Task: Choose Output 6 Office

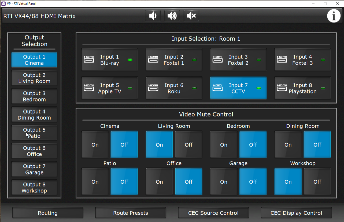Action: point(34,151)
